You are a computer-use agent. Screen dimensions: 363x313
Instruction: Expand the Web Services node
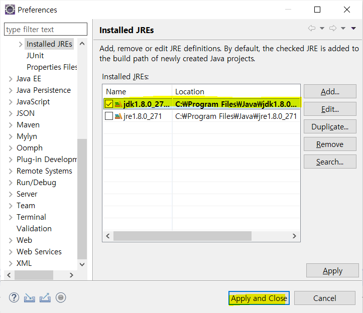[x=11, y=252]
